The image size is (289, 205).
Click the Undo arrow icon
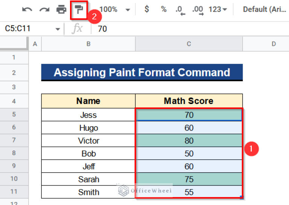(27, 10)
